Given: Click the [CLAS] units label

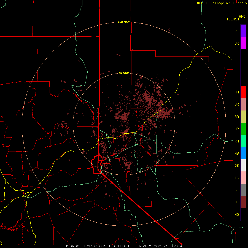Looking at the screenshot, I should (233, 19).
